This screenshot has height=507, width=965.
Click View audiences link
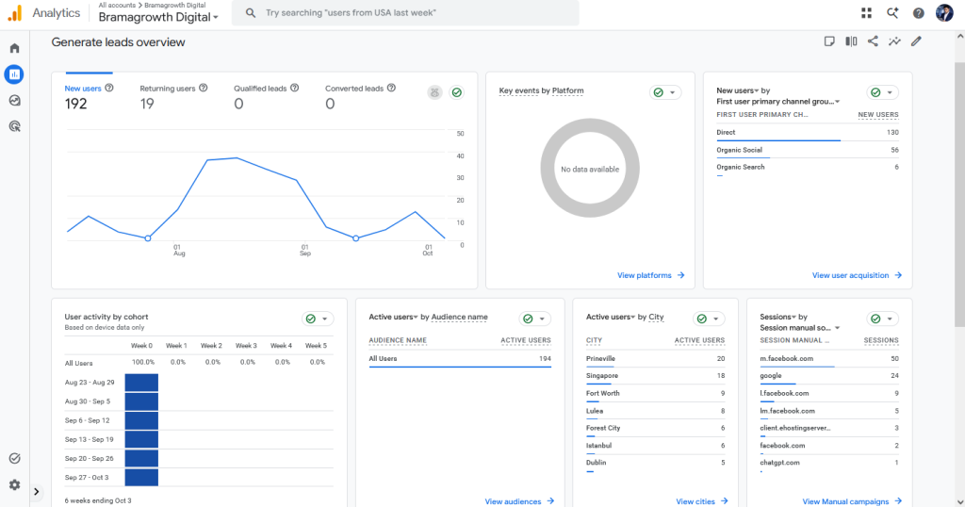(x=519, y=501)
